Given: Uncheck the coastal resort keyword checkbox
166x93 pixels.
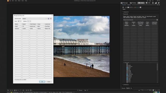Looking at the screenshot, I should point(127,74).
